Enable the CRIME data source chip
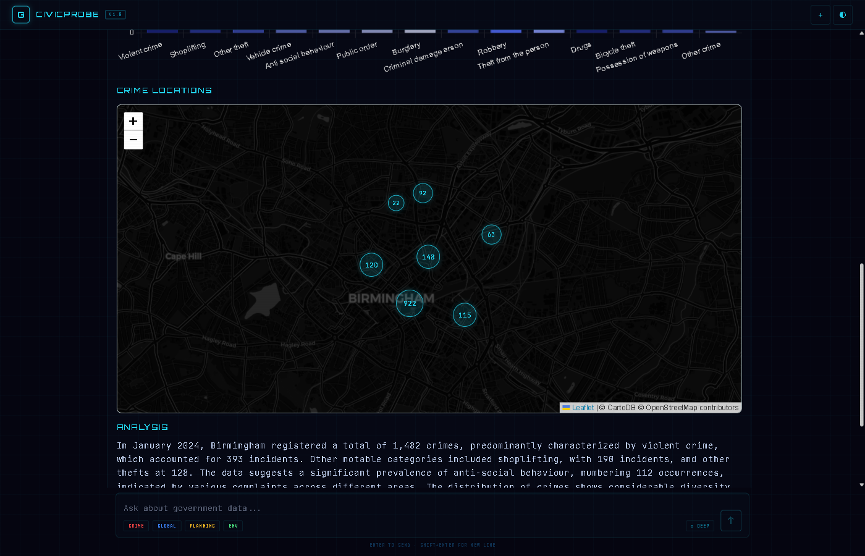 [x=136, y=526]
